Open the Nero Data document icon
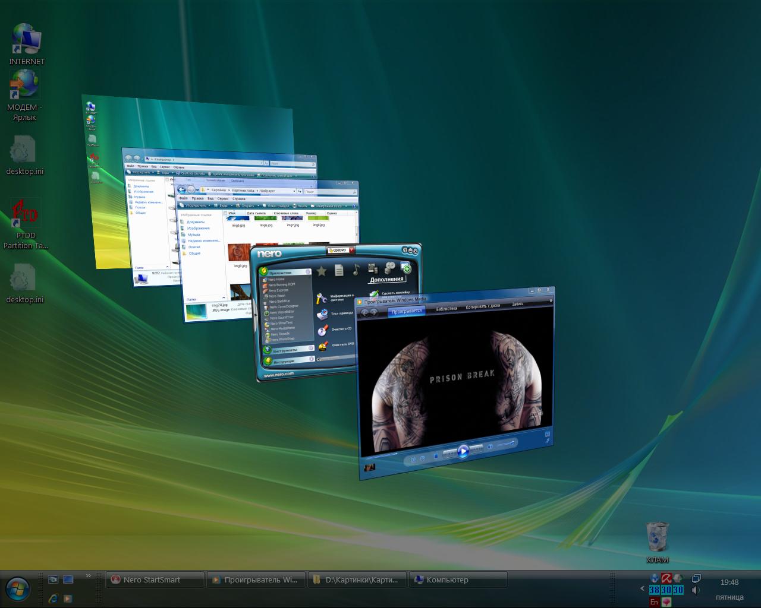This screenshot has width=761, height=608. click(x=339, y=271)
